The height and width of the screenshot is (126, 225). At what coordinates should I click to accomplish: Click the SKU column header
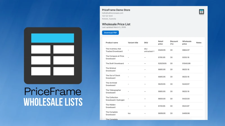(x=146, y=43)
